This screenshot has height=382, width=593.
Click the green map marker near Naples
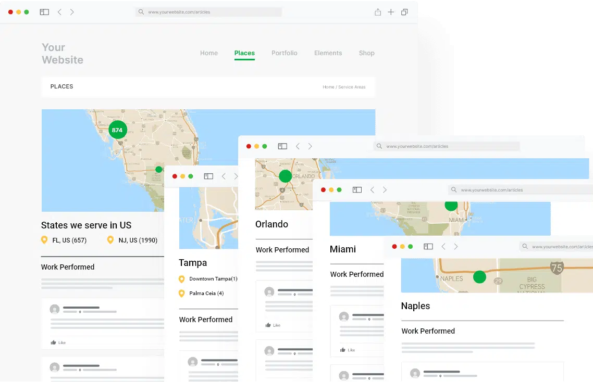pos(479,277)
